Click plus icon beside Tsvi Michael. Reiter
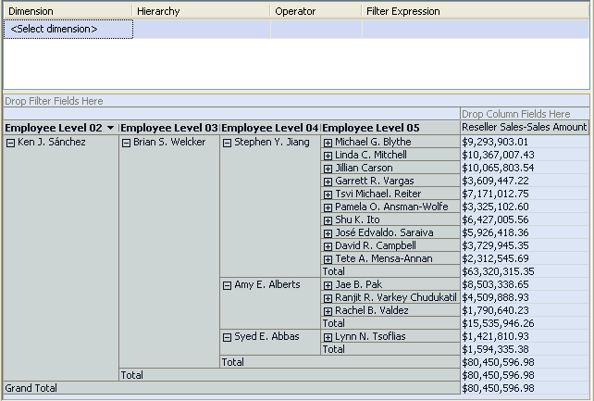The image size is (594, 401). 328,194
